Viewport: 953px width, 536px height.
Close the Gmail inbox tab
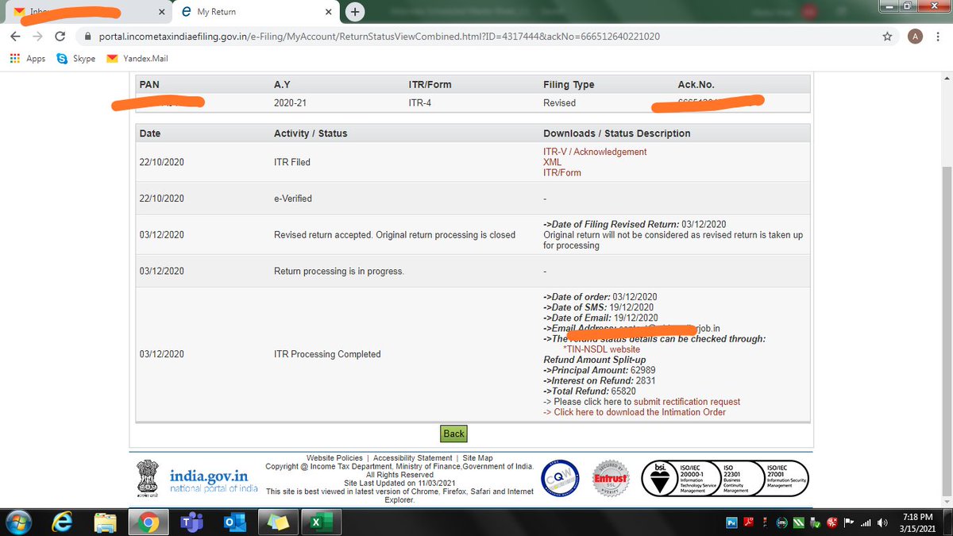pyautogui.click(x=162, y=12)
